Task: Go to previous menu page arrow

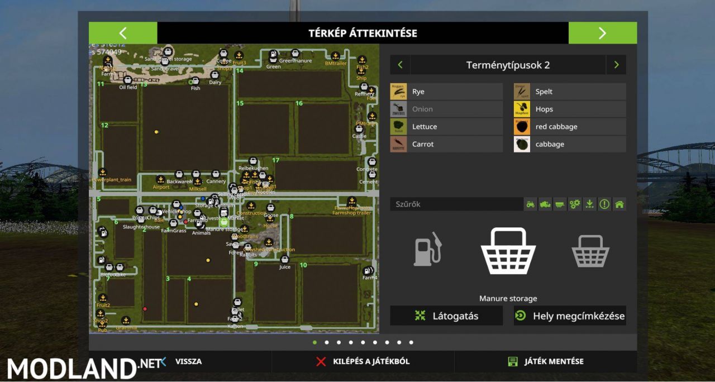Action: click(x=123, y=33)
